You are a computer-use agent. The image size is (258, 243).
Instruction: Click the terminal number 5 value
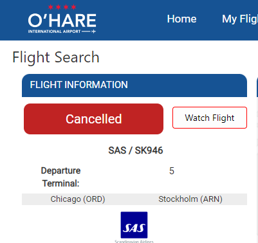(x=172, y=171)
